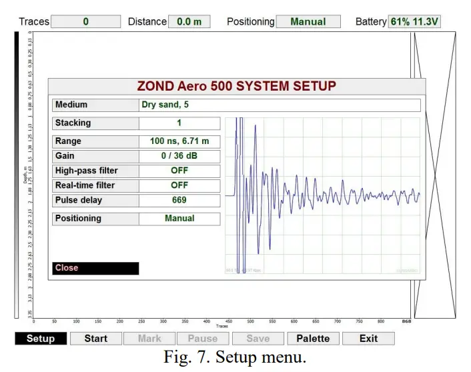Click the Distance field showing 0.0 m
The width and height of the screenshot is (471, 372).
189,21
